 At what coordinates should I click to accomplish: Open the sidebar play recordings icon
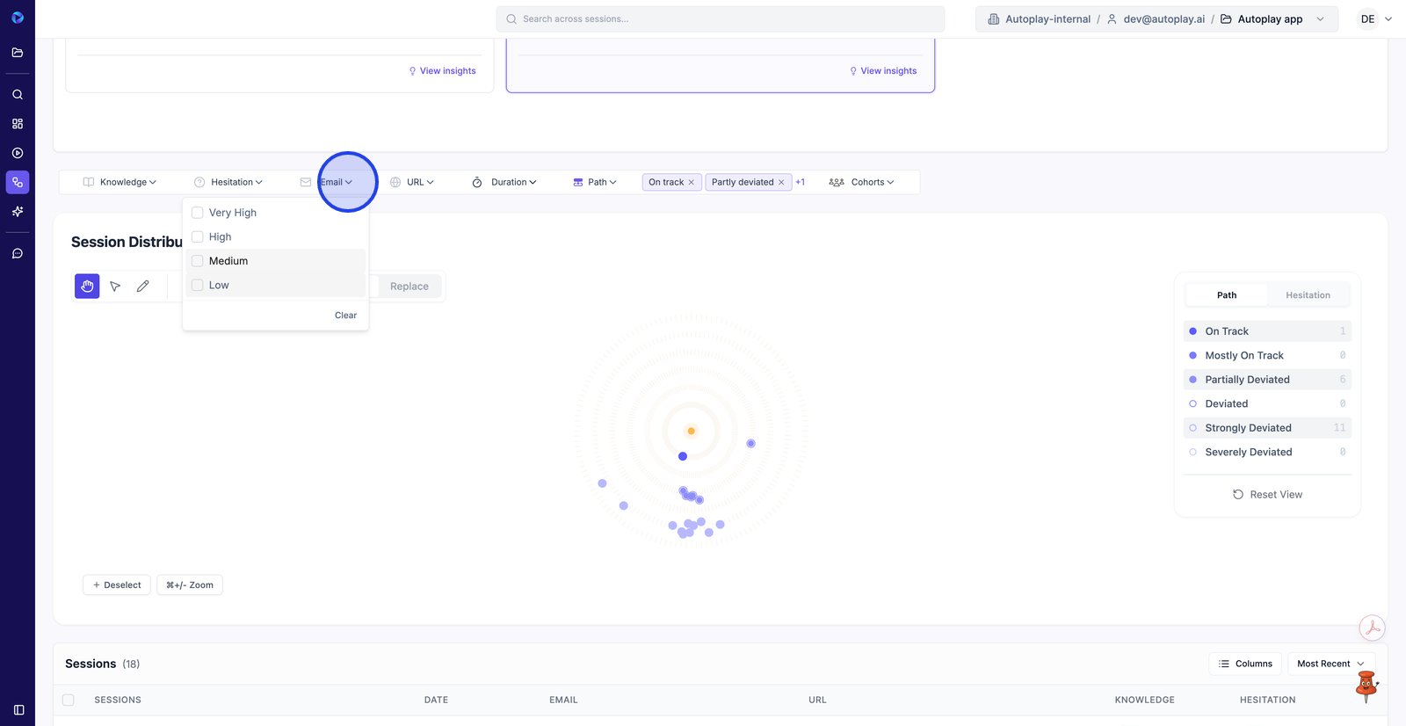[18, 153]
